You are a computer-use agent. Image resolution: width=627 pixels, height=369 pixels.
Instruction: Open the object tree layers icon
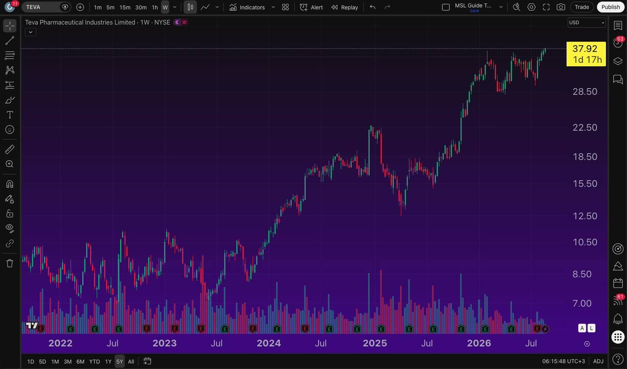point(618,61)
